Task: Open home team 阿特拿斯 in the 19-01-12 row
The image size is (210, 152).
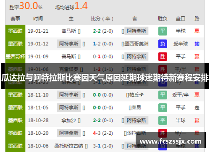Action: 68,44
